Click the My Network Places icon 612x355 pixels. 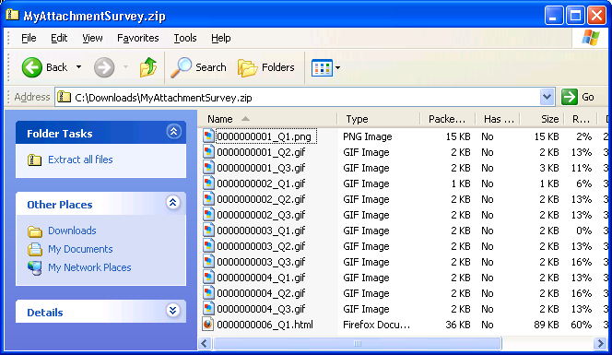click(35, 268)
